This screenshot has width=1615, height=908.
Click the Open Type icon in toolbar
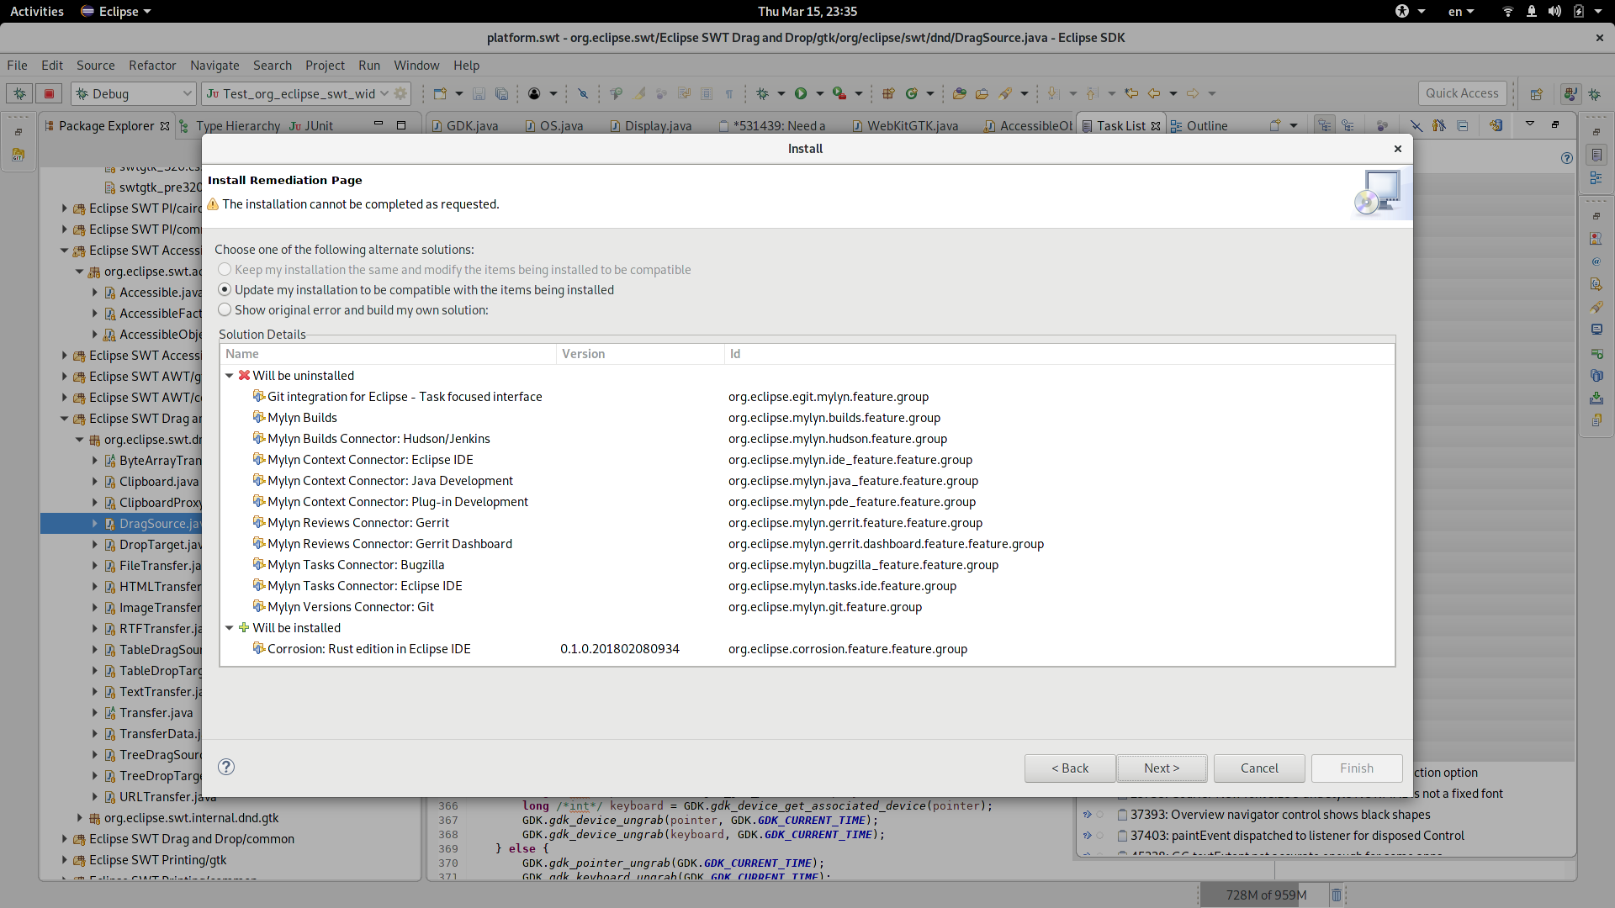tap(959, 93)
